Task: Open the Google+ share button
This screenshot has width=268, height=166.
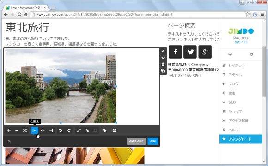Action: pos(205,52)
